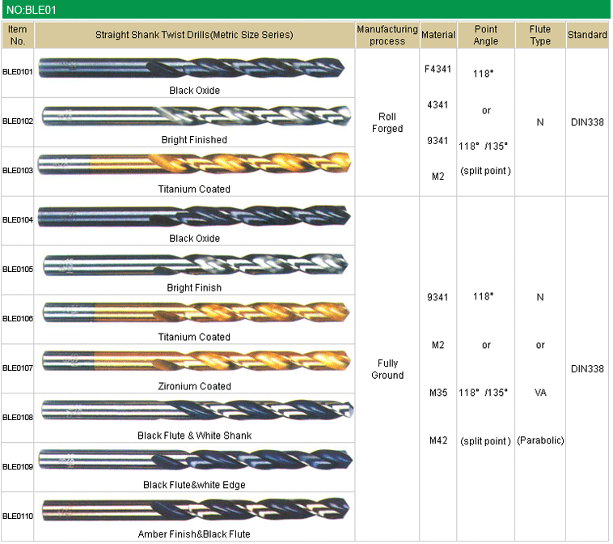
Task: Click the BLE0101 Black Oxide drill image
Action: (194, 68)
